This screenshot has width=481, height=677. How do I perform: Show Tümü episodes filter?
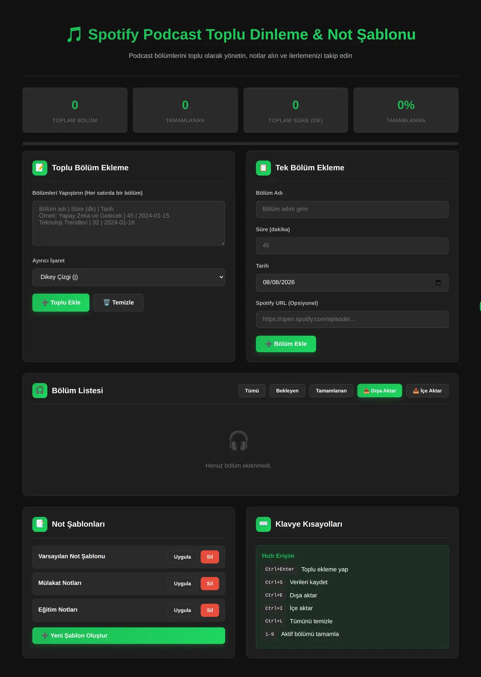[x=252, y=391]
